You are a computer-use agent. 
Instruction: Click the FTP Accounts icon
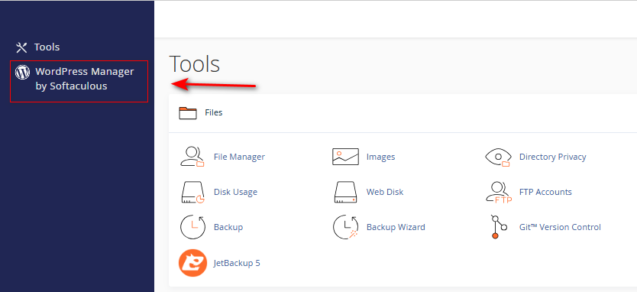click(499, 192)
